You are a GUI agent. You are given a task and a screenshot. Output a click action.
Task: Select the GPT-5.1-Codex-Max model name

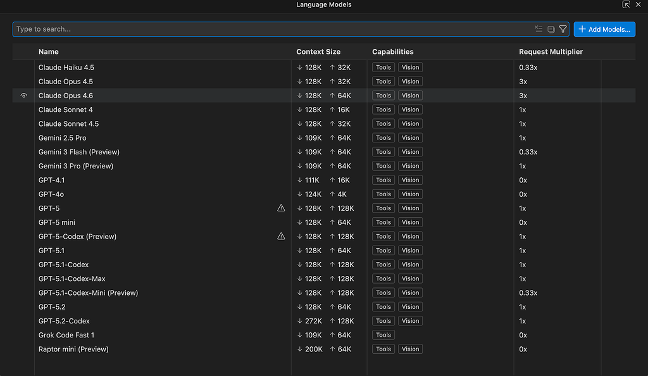tap(72, 279)
